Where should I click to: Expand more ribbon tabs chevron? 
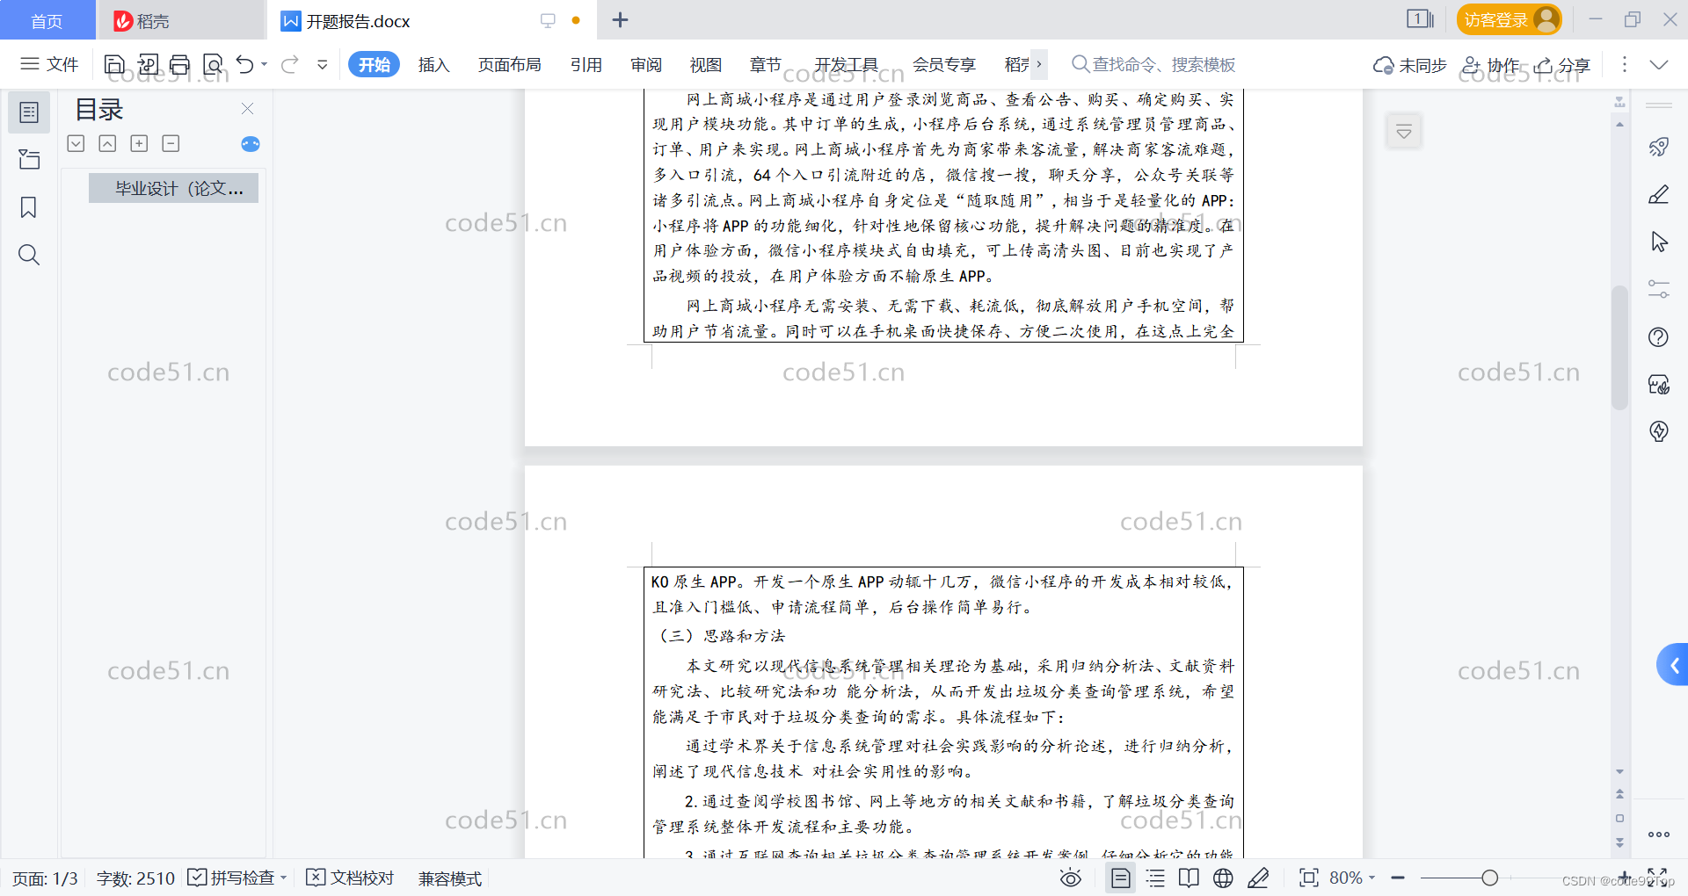click(1039, 64)
